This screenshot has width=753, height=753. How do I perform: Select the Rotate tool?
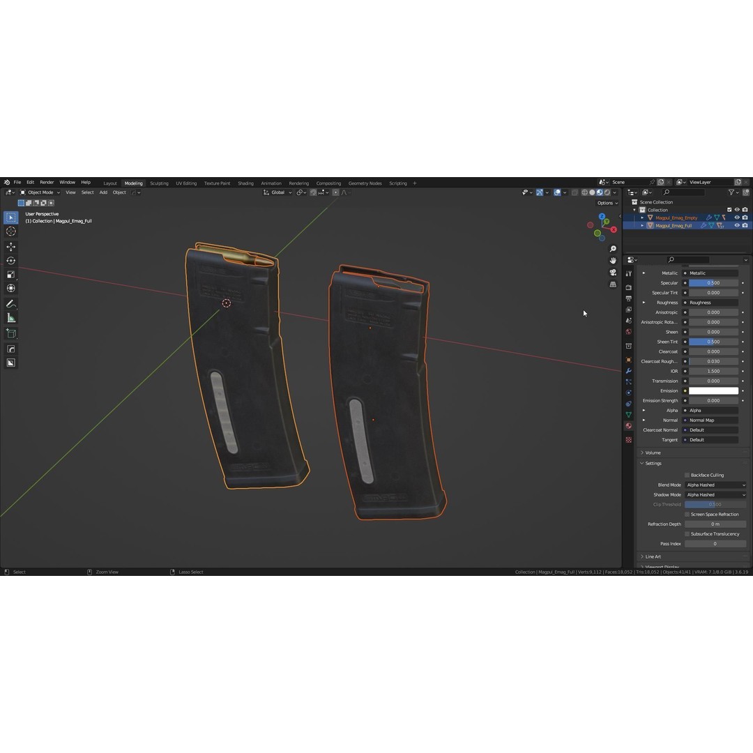click(10, 260)
